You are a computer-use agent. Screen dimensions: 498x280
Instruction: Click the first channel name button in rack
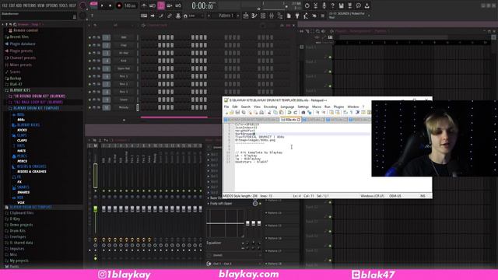tap(124, 37)
